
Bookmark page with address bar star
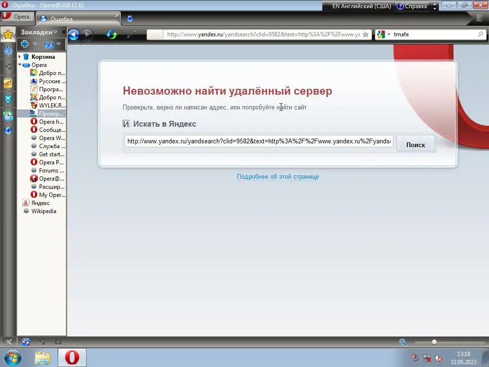point(365,34)
